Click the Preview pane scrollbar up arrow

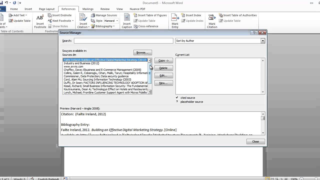[x=263, y=114]
